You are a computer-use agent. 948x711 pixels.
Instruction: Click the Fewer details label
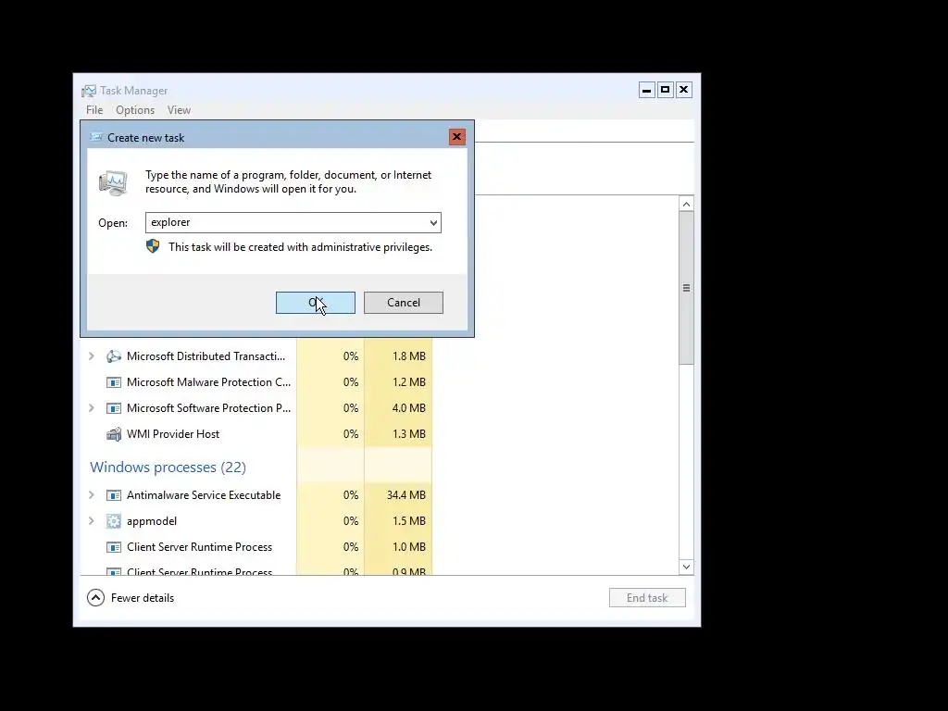click(143, 598)
